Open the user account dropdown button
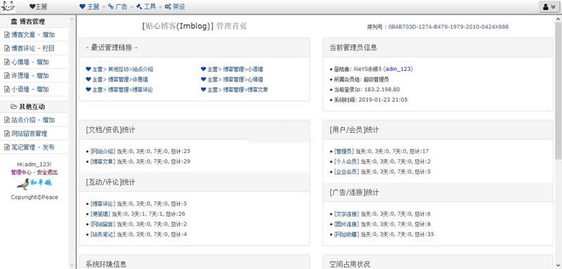Viewport: 562px width, 269px height. [549, 7]
